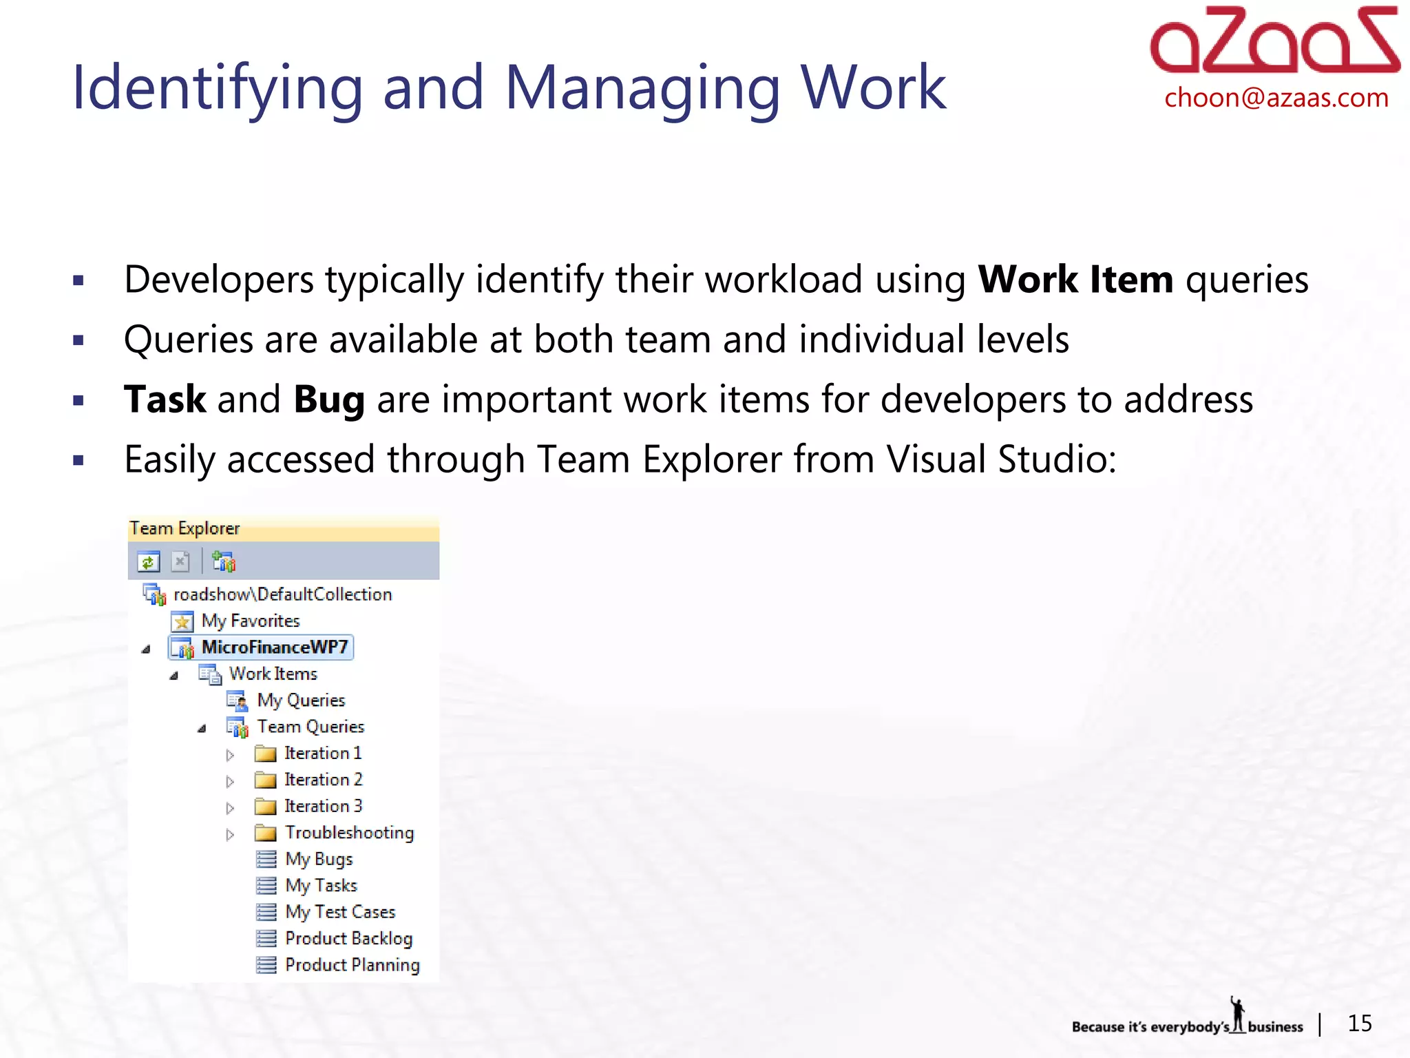Image resolution: width=1410 pixels, height=1058 pixels.
Task: Open the My Tasks query
Action: 321,886
